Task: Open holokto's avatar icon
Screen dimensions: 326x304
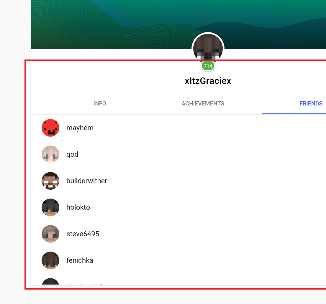Action: point(50,207)
